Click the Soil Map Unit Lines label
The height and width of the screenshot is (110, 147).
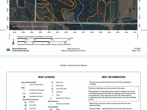[36, 93]
